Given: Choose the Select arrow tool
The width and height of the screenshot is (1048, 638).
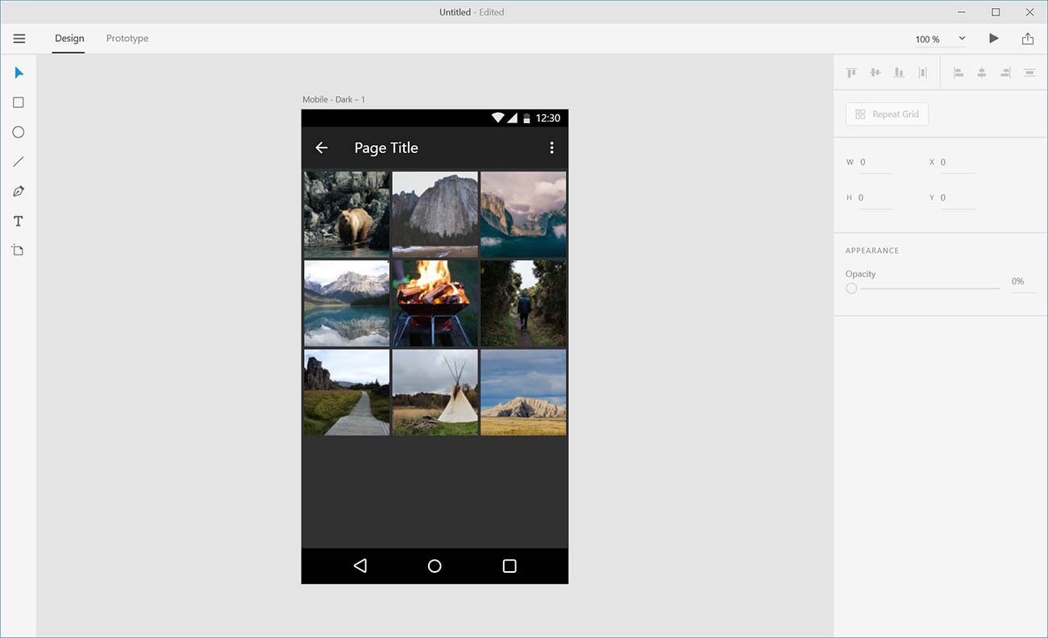Looking at the screenshot, I should pyautogui.click(x=19, y=73).
